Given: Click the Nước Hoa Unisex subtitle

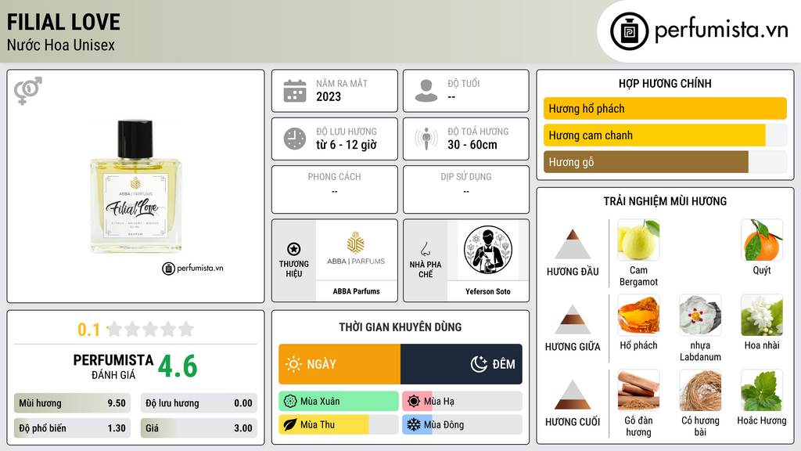Looking at the screenshot, I should point(61,45).
